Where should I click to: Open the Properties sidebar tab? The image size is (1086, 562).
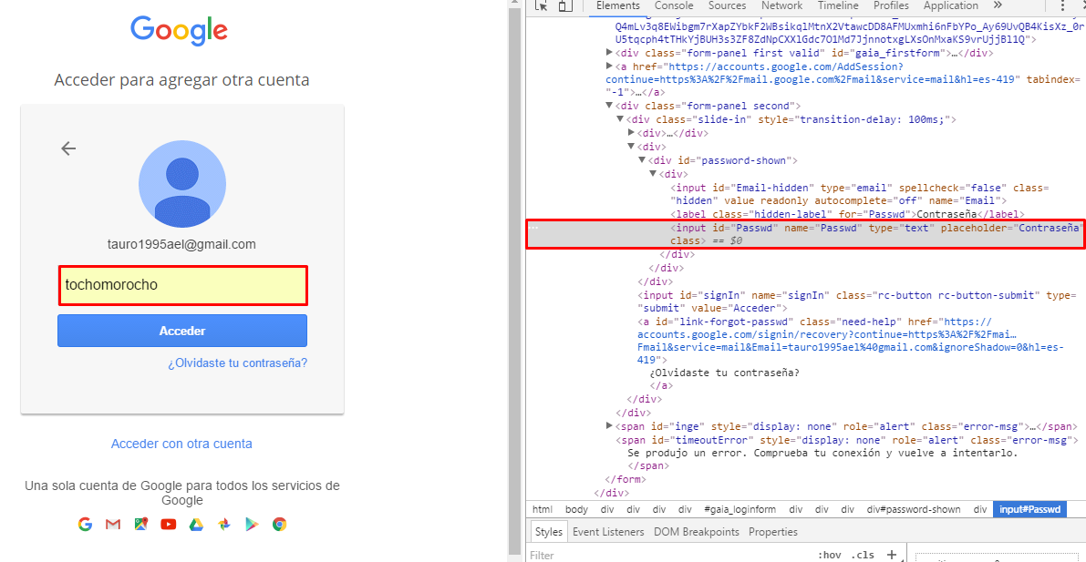tap(773, 532)
